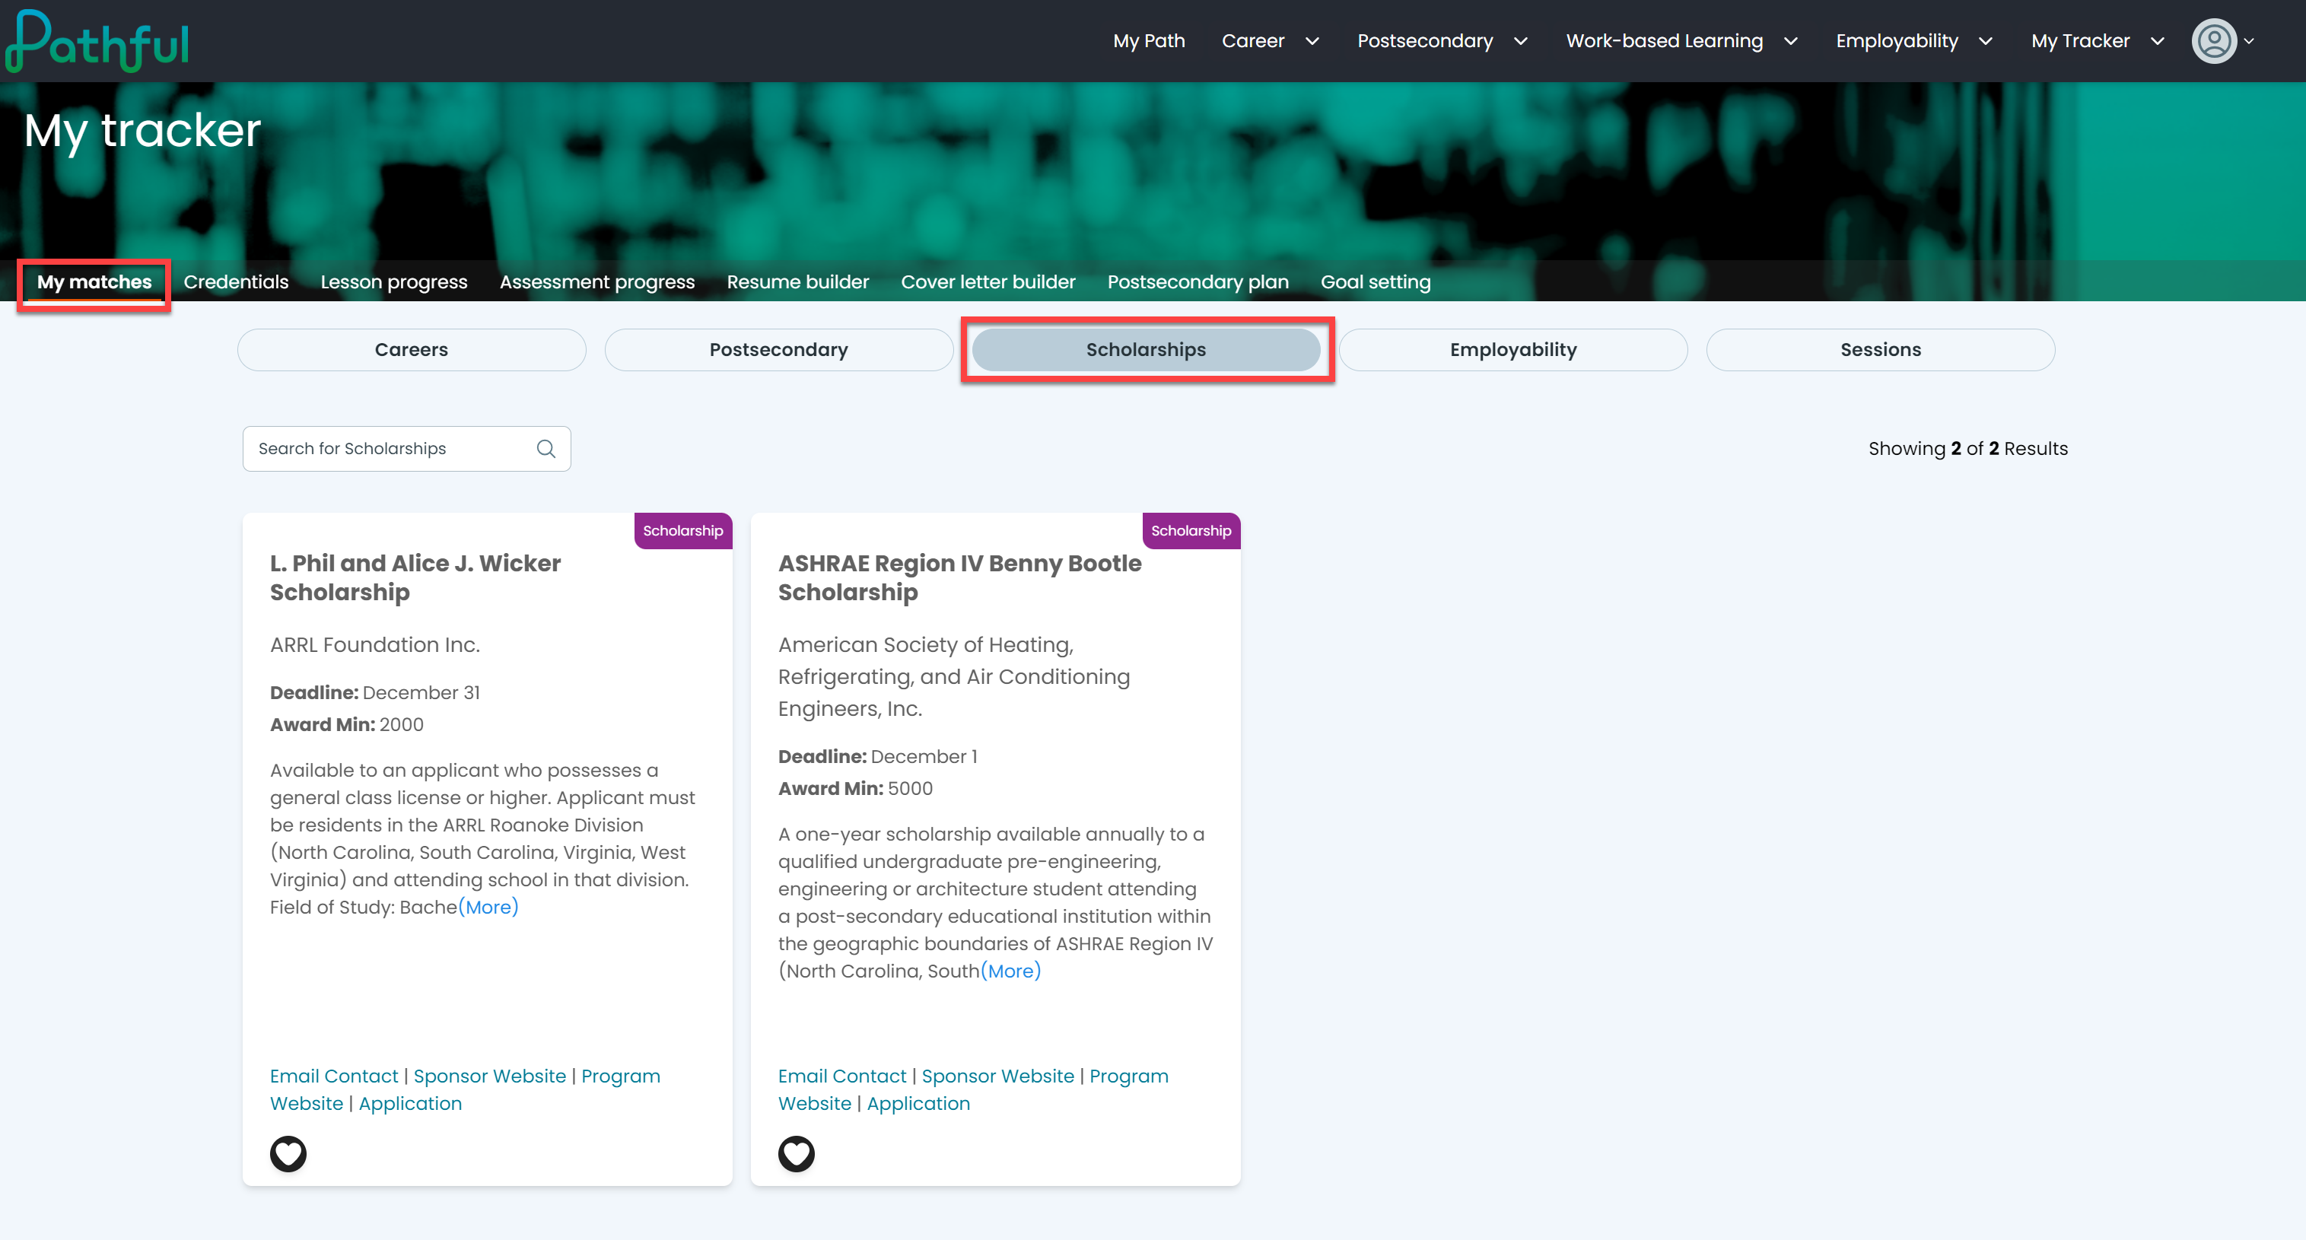Image resolution: width=2306 pixels, height=1240 pixels.
Task: Switch to Resume builder tab
Action: click(x=797, y=282)
